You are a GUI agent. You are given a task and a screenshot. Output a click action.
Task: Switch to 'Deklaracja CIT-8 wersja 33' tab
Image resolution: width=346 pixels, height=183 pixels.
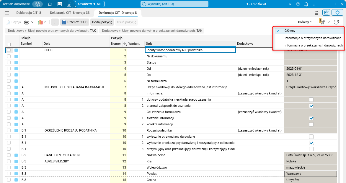70,13
